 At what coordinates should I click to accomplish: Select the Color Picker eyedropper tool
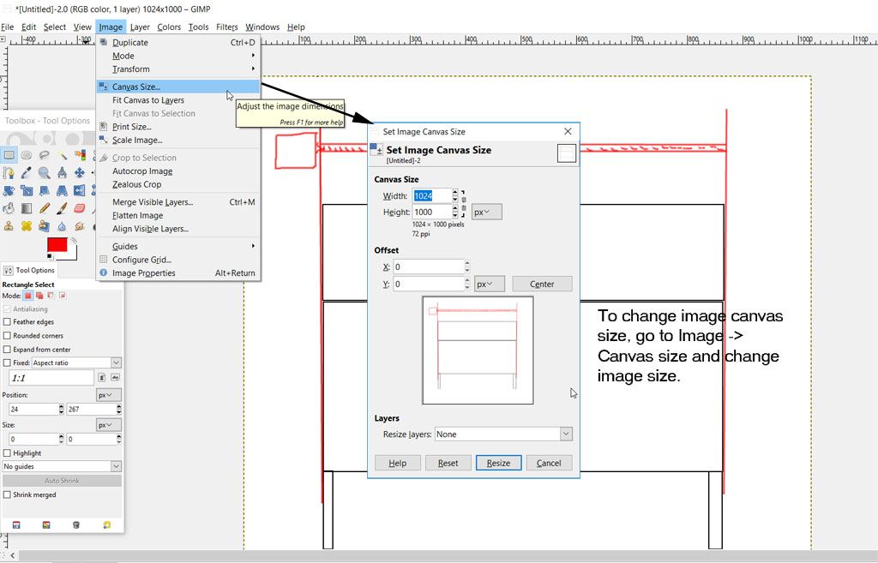point(27,173)
